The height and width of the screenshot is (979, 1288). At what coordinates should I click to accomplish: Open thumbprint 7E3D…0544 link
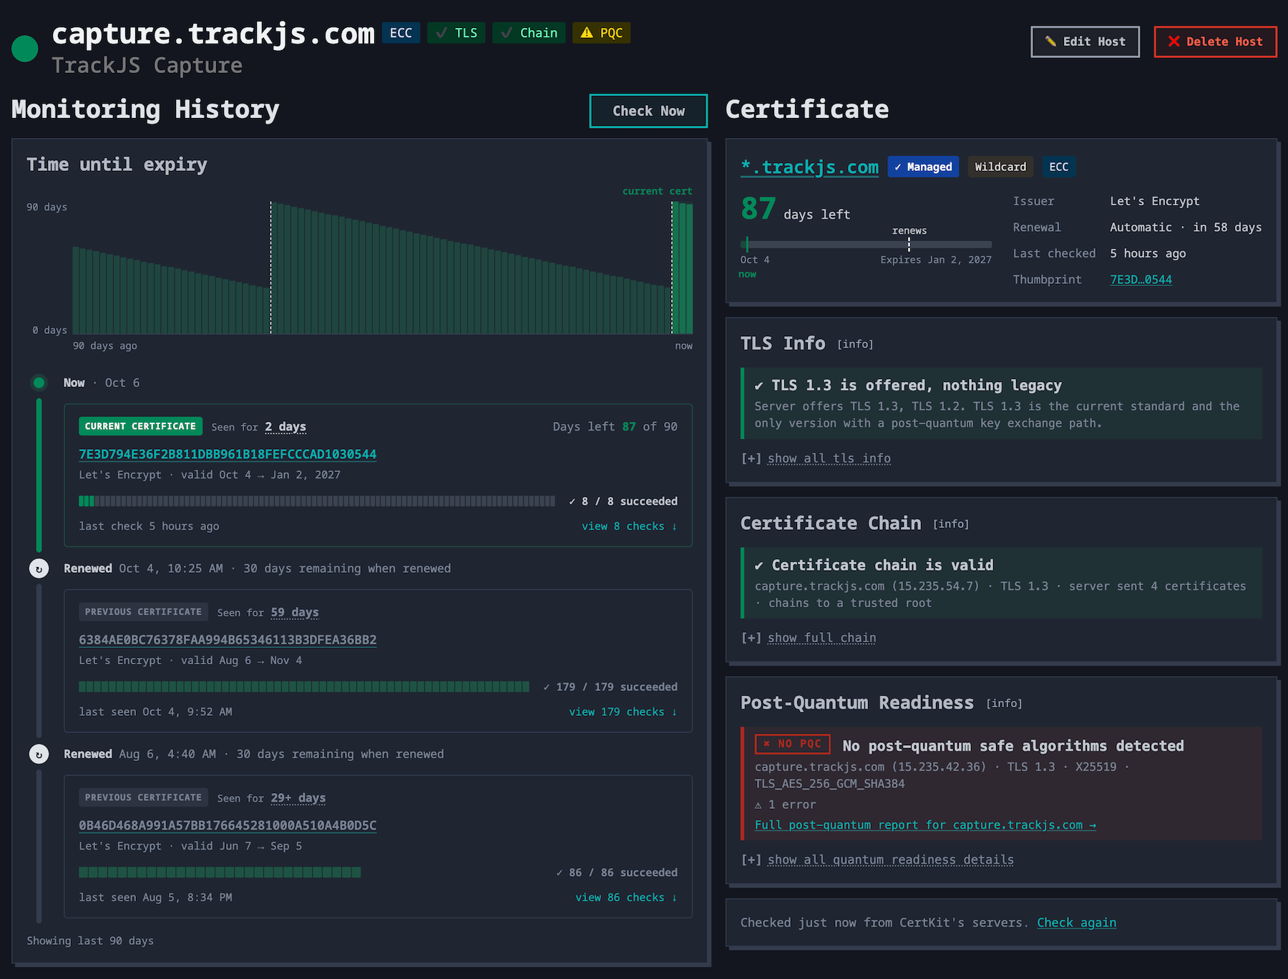[1141, 280]
